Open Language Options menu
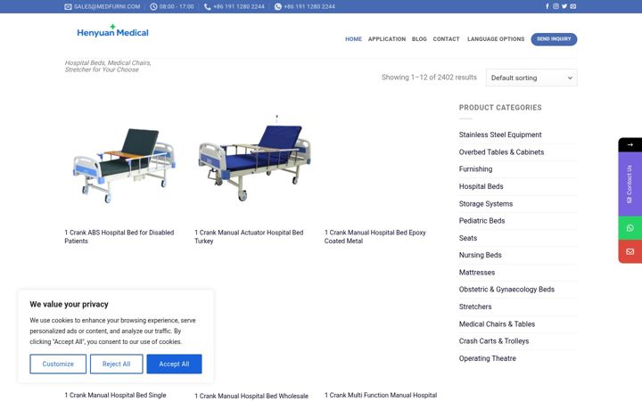Viewport: 642px width, 401px height. coord(496,39)
